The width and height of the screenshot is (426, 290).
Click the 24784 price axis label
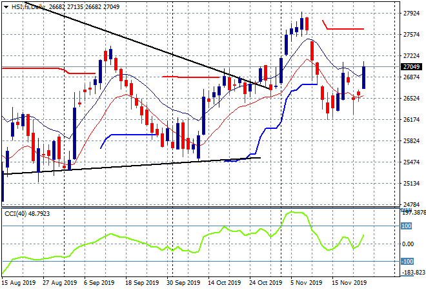[x=411, y=204]
